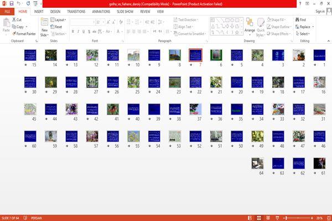Click Increase Font Size button
The image size is (332, 221).
(108, 22)
